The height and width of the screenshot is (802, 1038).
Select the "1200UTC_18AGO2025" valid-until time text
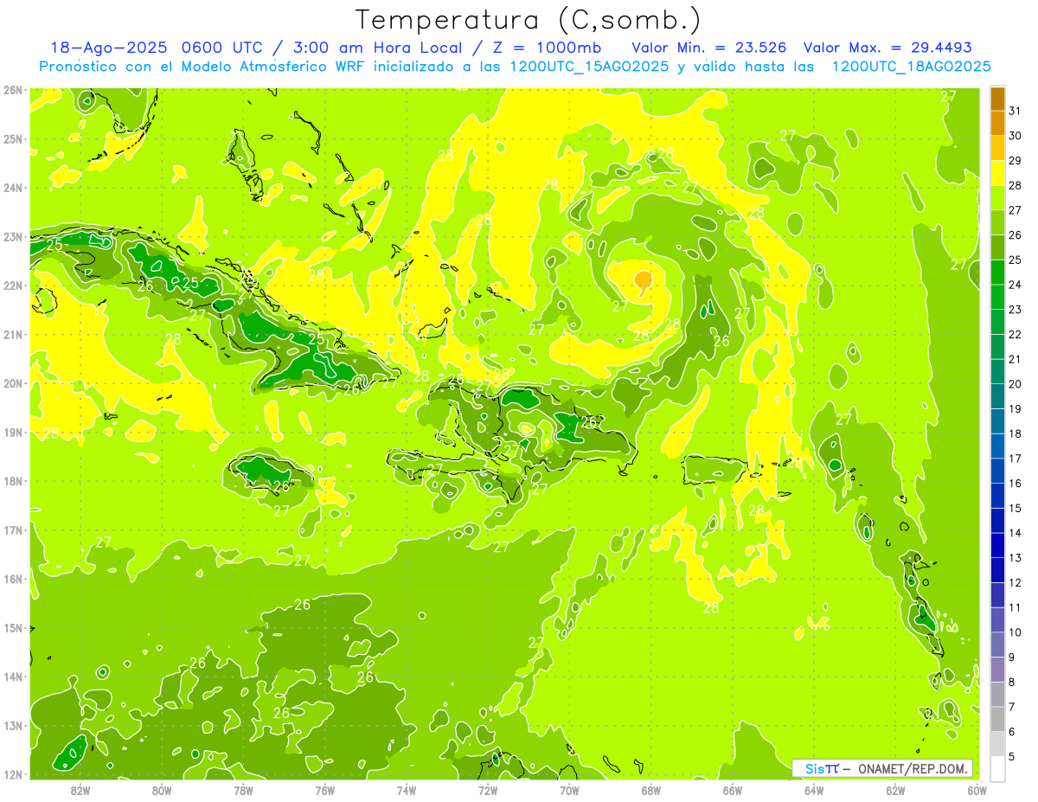(911, 67)
